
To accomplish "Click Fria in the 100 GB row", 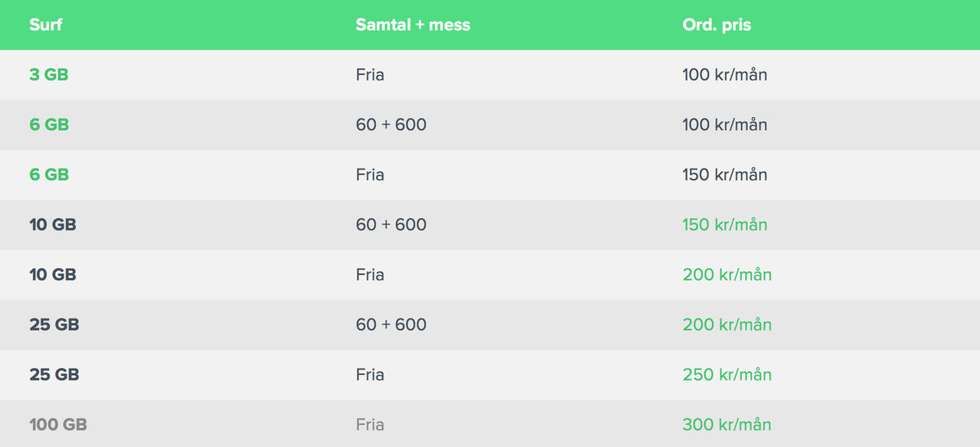I will pyautogui.click(x=370, y=424).
